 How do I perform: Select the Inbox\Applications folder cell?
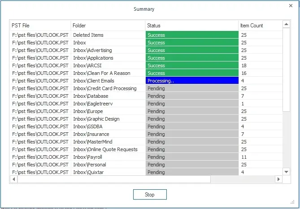[108, 58]
